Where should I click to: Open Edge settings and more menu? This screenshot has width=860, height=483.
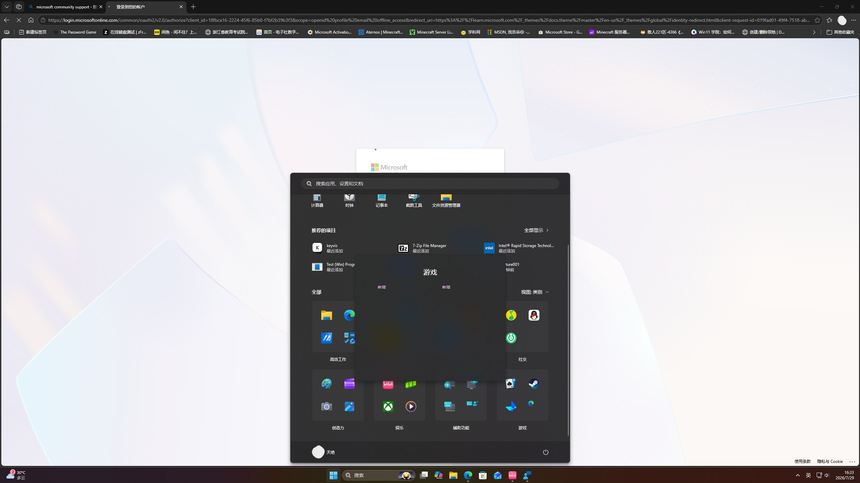point(853,20)
